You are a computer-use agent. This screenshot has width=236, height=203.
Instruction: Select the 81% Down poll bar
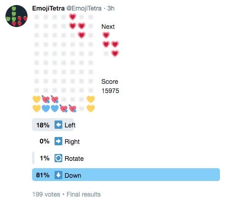coord(126,175)
